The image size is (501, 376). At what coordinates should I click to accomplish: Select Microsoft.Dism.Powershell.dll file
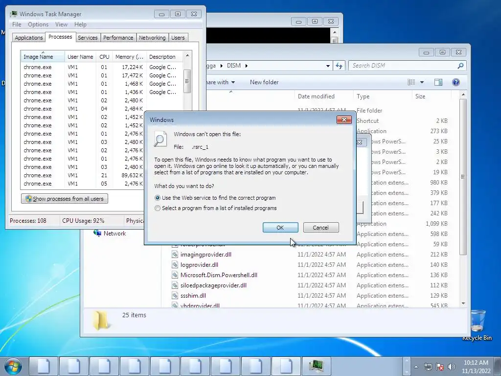click(219, 275)
